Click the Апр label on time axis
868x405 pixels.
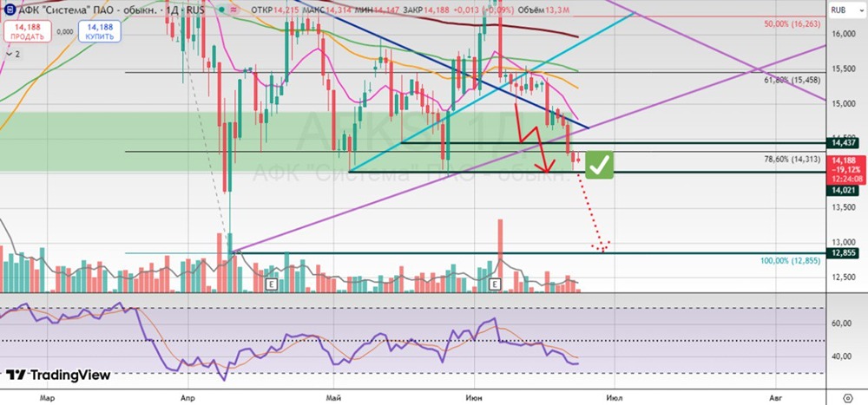pyautogui.click(x=188, y=397)
